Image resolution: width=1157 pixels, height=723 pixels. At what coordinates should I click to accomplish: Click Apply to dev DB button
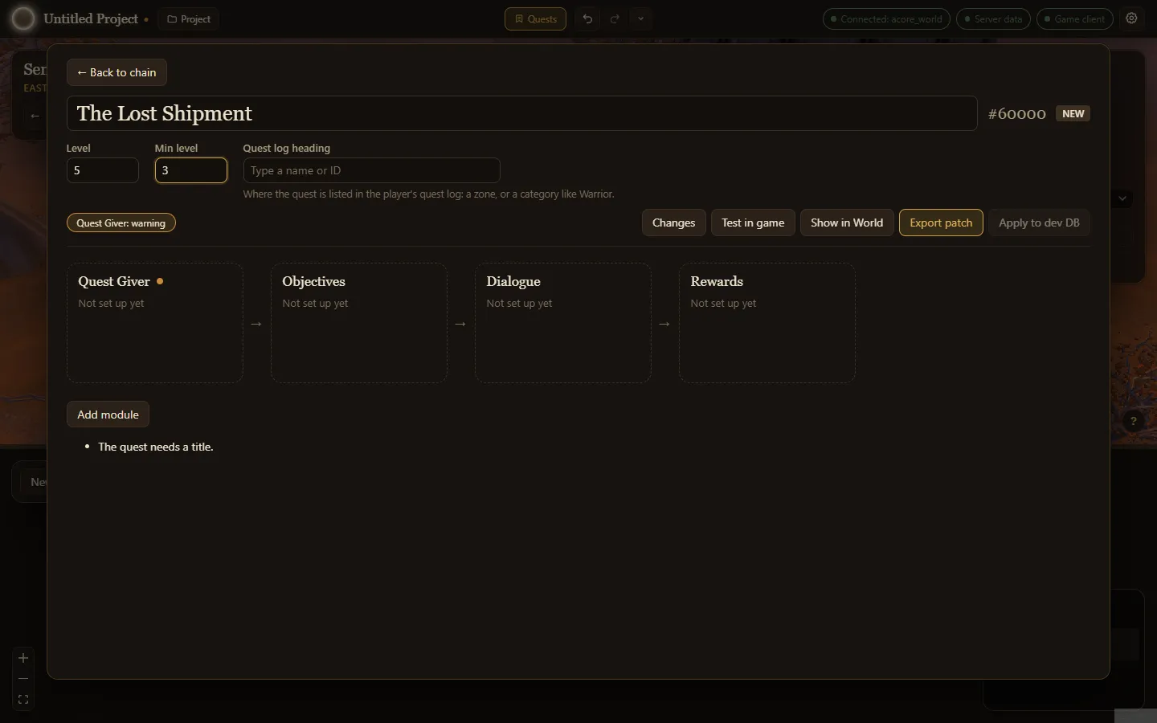1039,223
